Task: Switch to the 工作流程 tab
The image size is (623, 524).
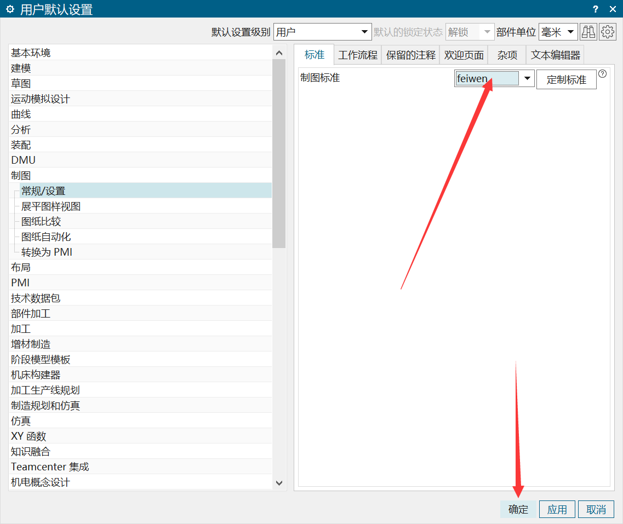Action: [358, 55]
